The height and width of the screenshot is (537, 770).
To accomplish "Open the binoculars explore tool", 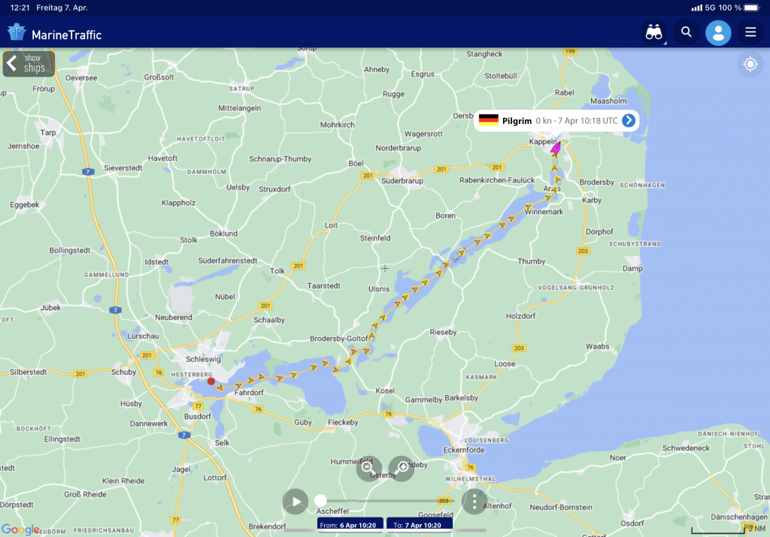I will (x=654, y=32).
